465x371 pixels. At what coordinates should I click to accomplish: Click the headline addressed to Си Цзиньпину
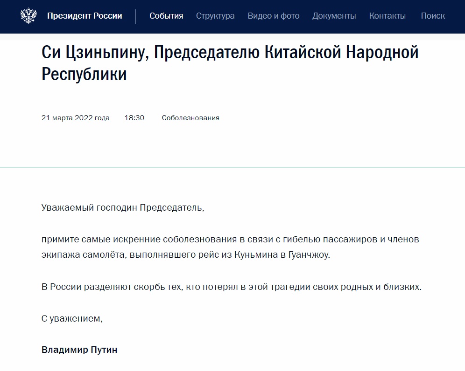(x=230, y=63)
